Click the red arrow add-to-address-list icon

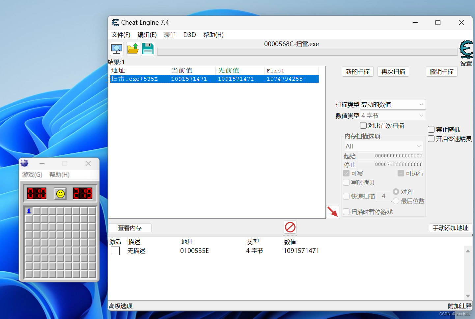click(x=333, y=211)
